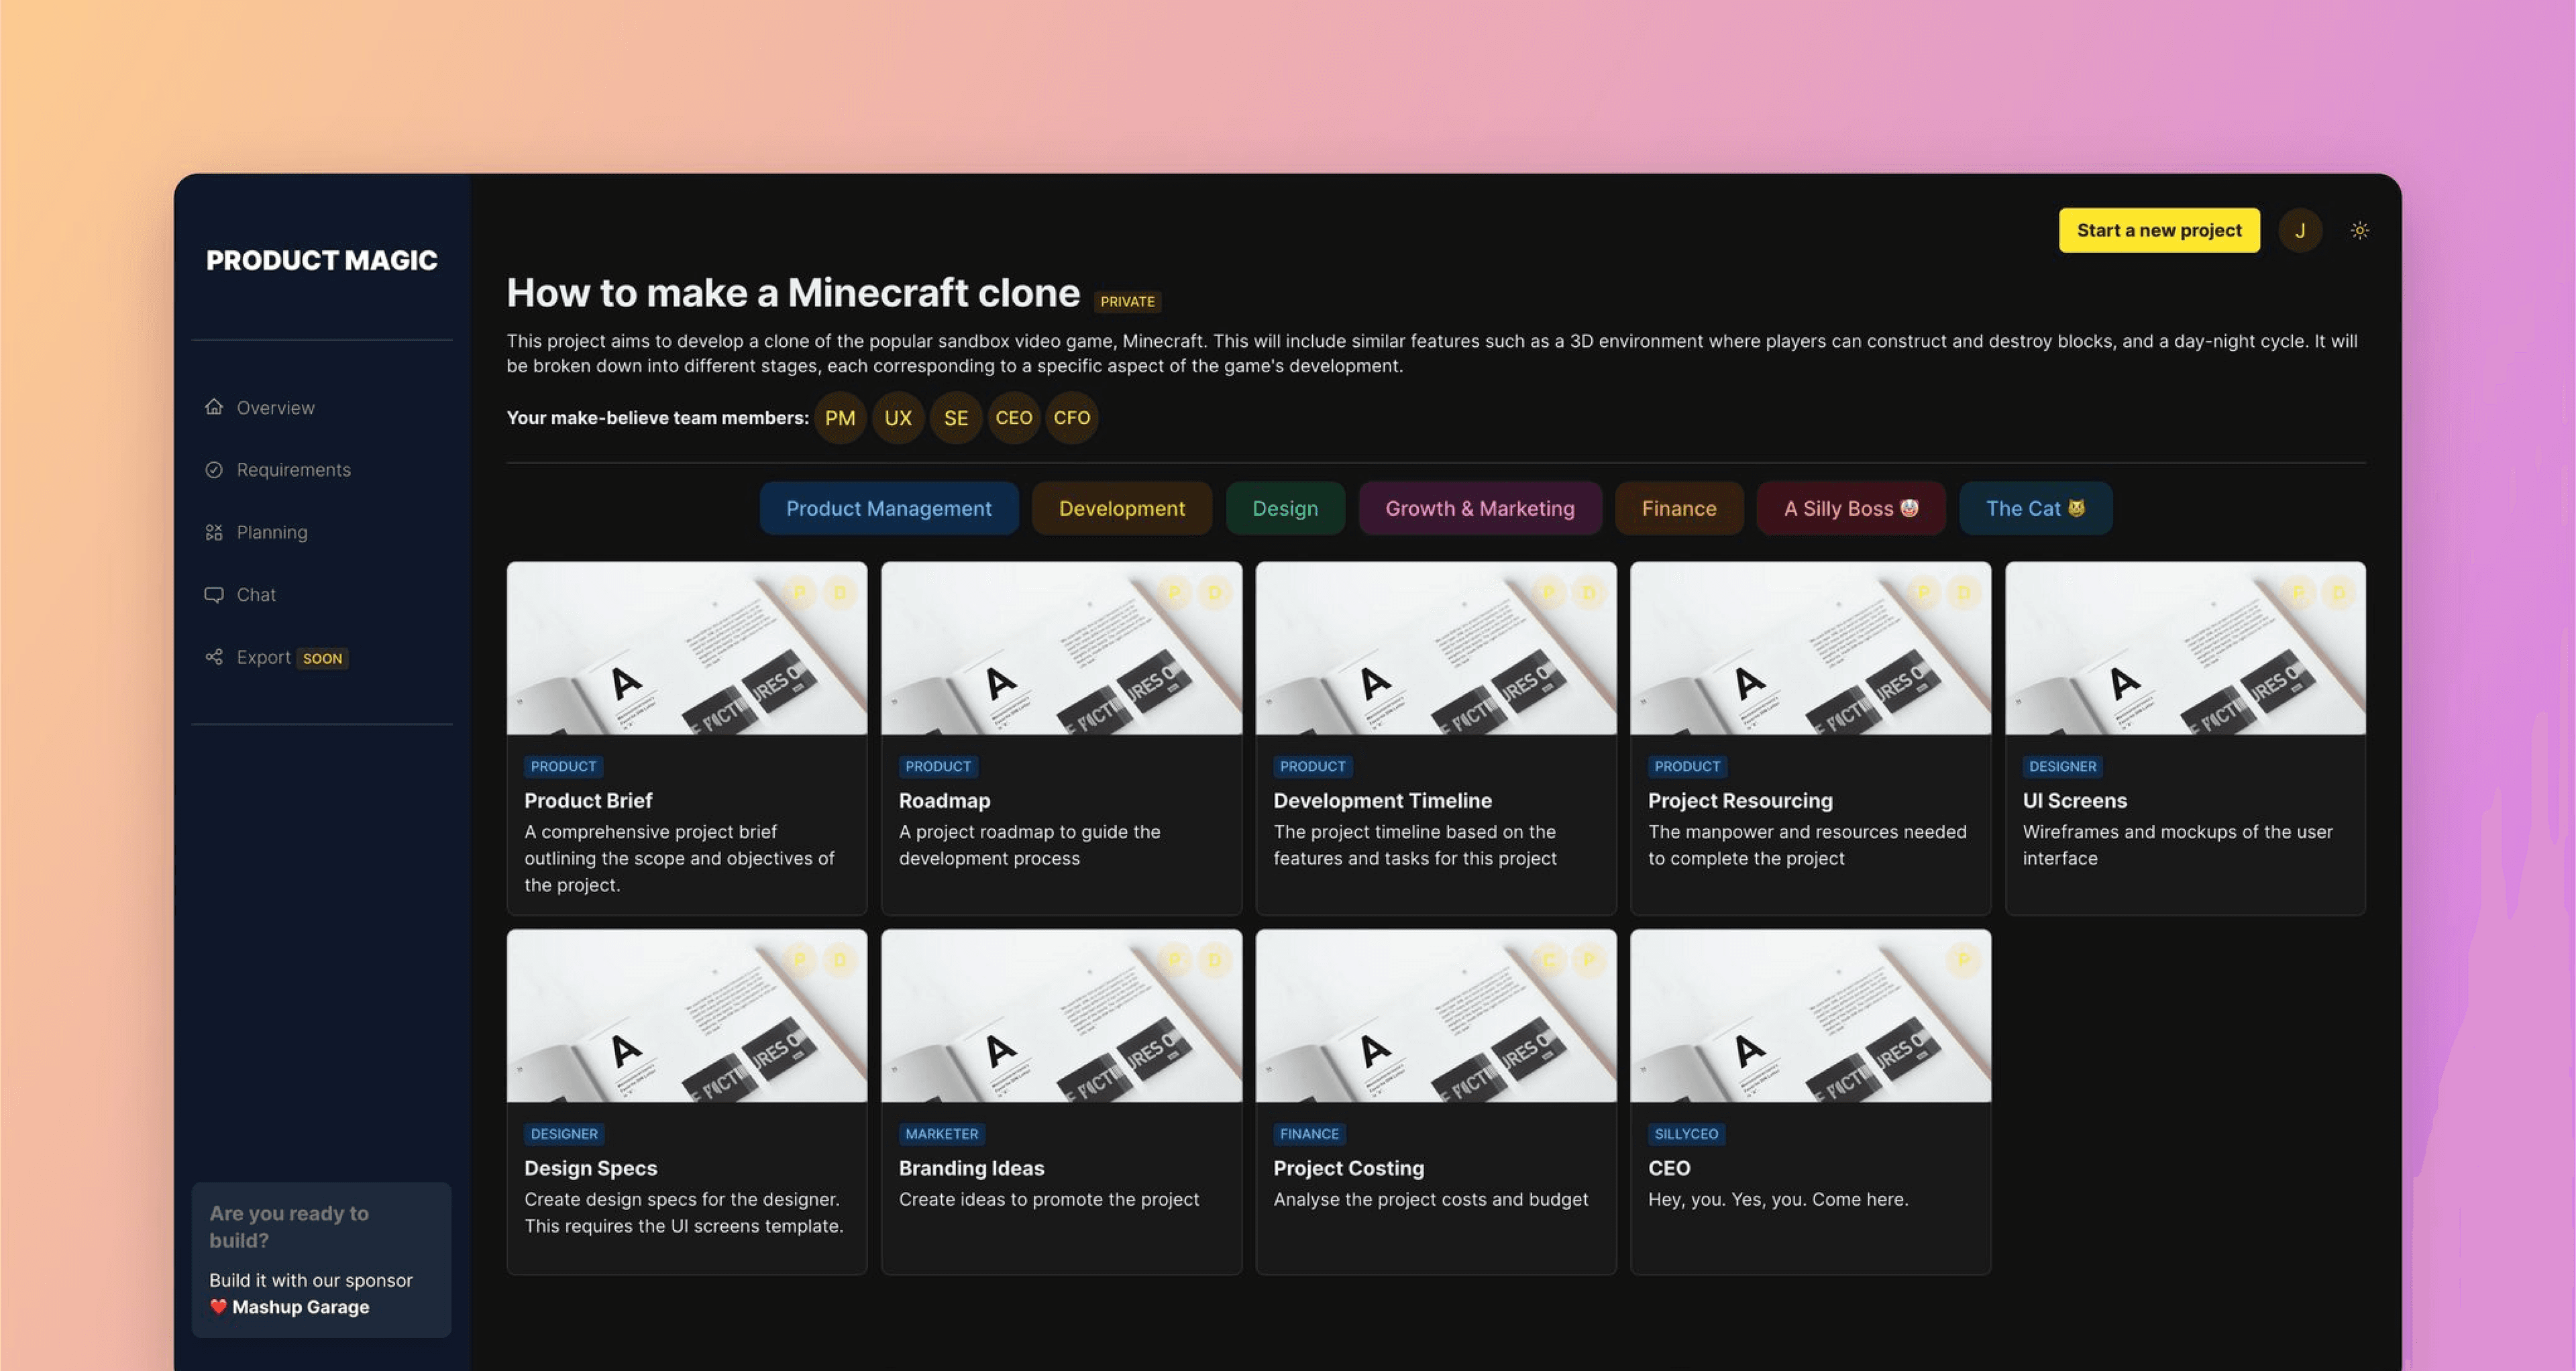2576x1371 pixels.
Task: Click the Requirements checkmark circle icon
Action: coord(214,469)
